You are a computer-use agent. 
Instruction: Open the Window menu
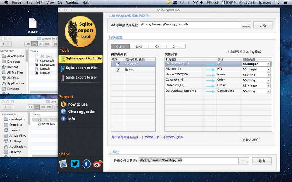[72, 3]
